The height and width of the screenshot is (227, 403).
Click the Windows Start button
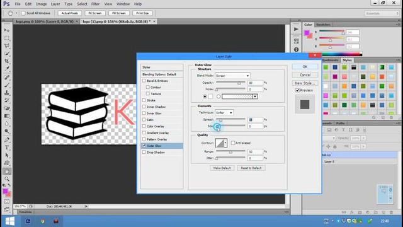[10, 221]
